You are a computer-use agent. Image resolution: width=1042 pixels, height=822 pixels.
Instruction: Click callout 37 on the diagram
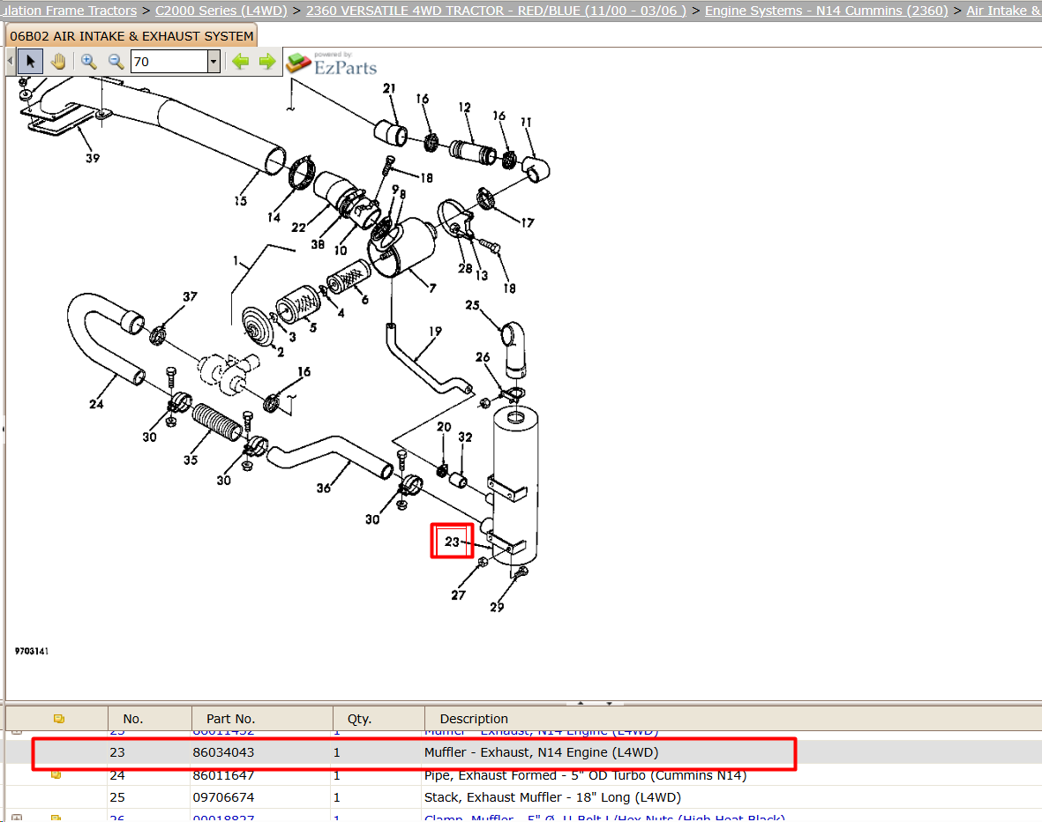[x=190, y=295]
